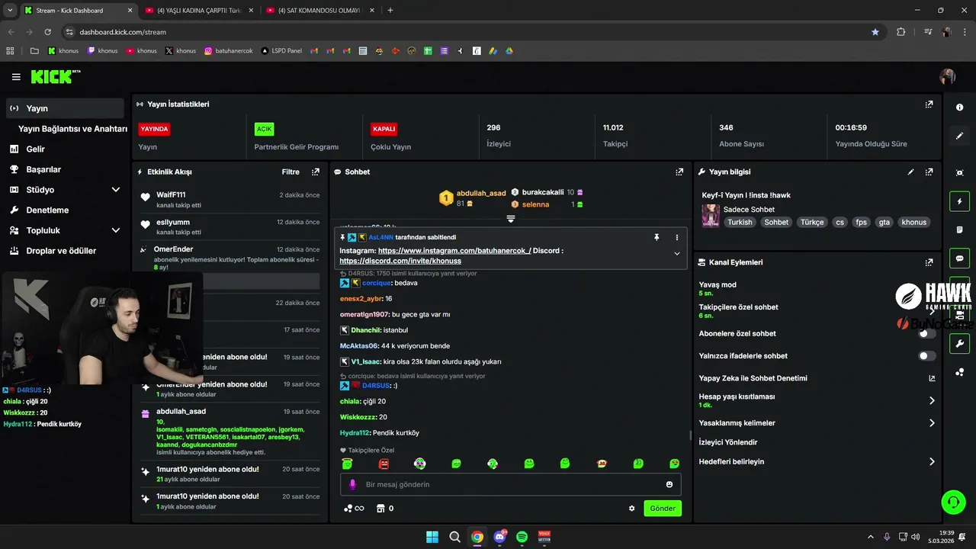Edit stream info with the pencil icon

(x=910, y=172)
